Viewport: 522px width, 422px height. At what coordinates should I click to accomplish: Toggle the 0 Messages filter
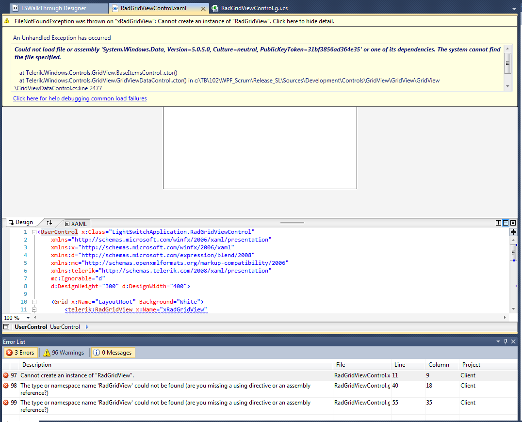113,353
